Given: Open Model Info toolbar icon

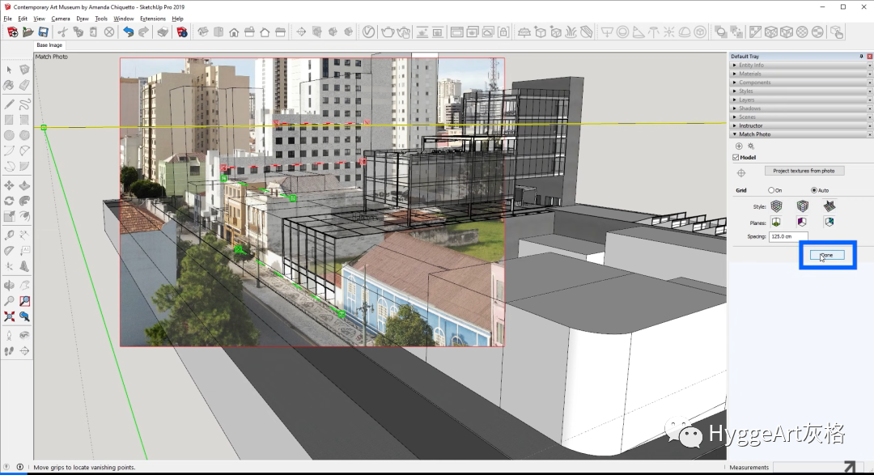Looking at the screenshot, I should click(x=182, y=32).
